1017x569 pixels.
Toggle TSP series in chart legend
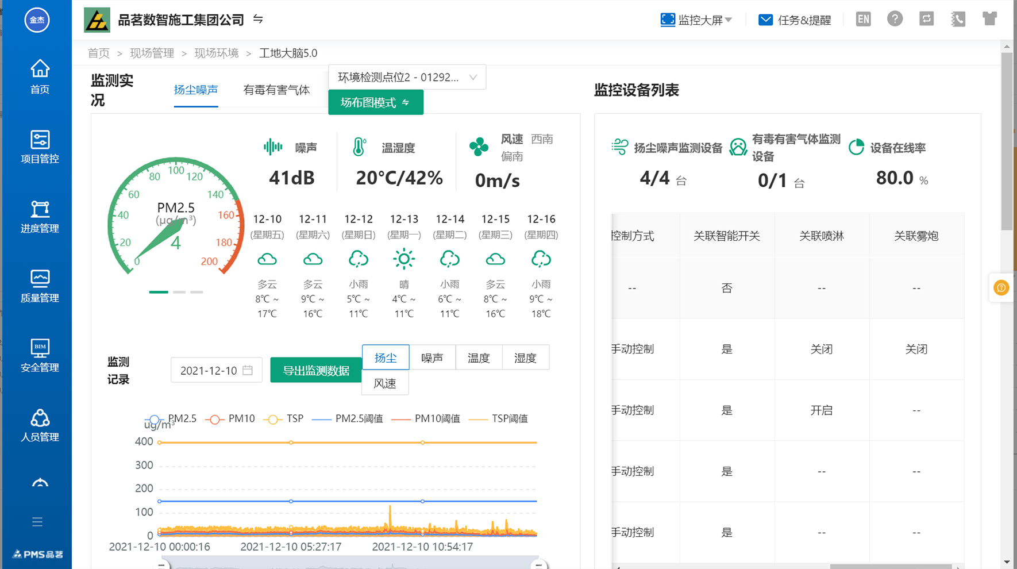coord(283,418)
